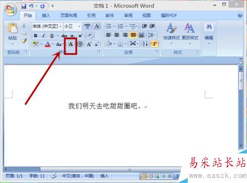Open the font name combo box 宋体
The image size is (247, 183).
[47, 26]
